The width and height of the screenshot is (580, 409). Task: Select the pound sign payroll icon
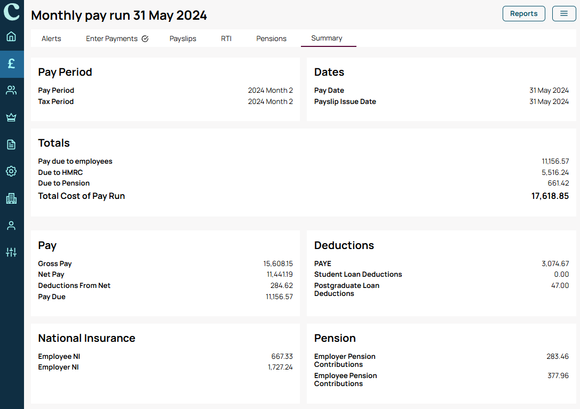(x=11, y=64)
